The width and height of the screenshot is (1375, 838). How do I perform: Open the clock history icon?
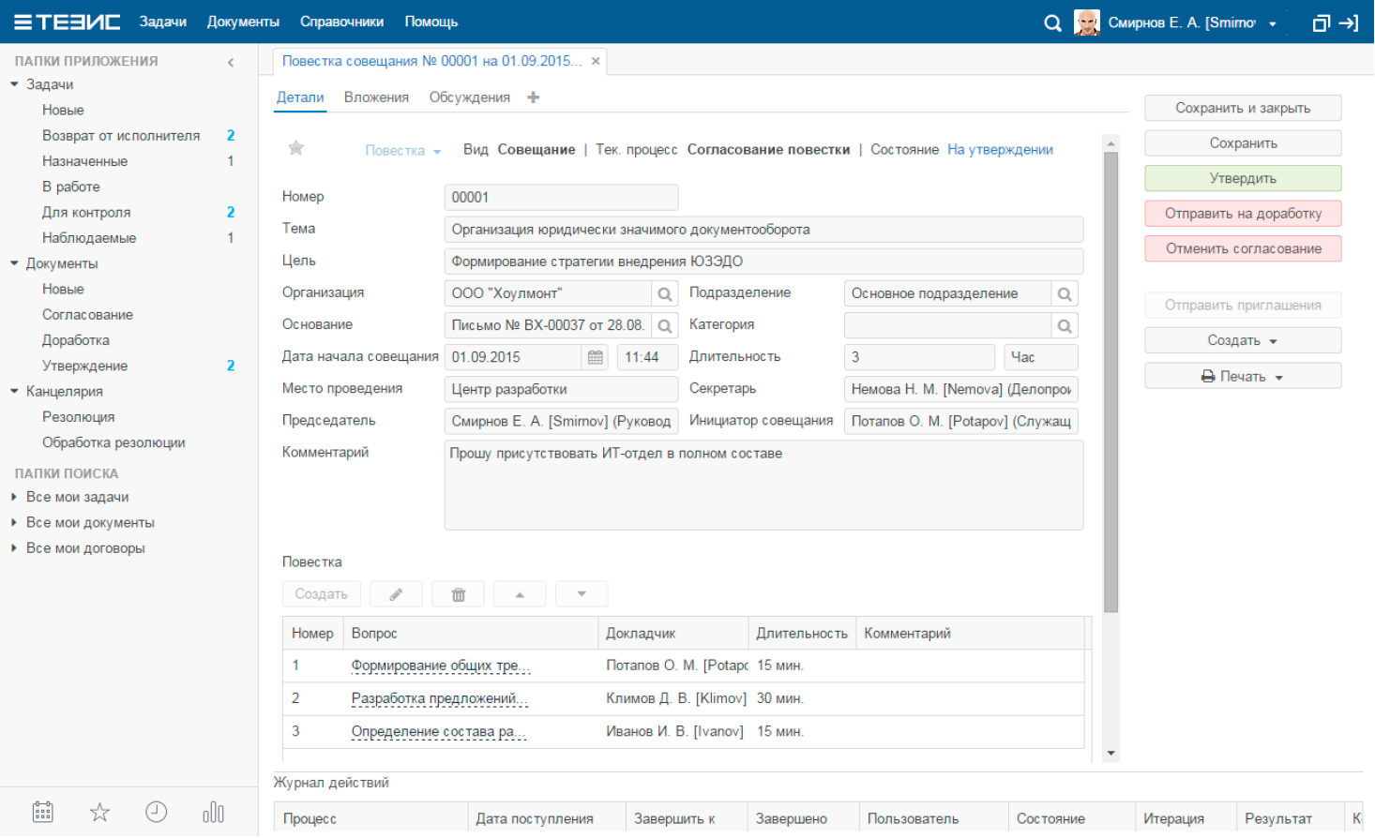coord(157,812)
